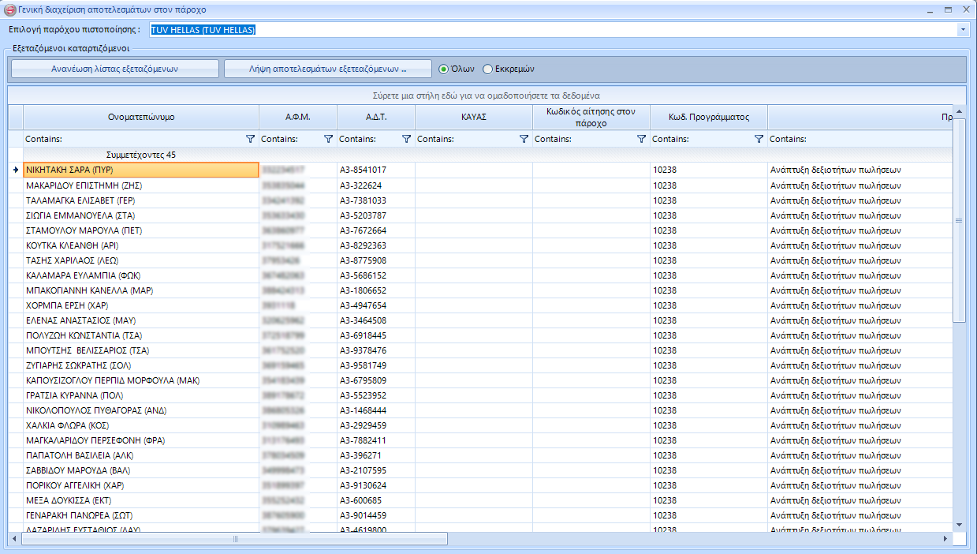Image resolution: width=977 pixels, height=554 pixels.
Task: Click filter icon in Κωδ. Προγράμματος column
Action: coord(759,139)
